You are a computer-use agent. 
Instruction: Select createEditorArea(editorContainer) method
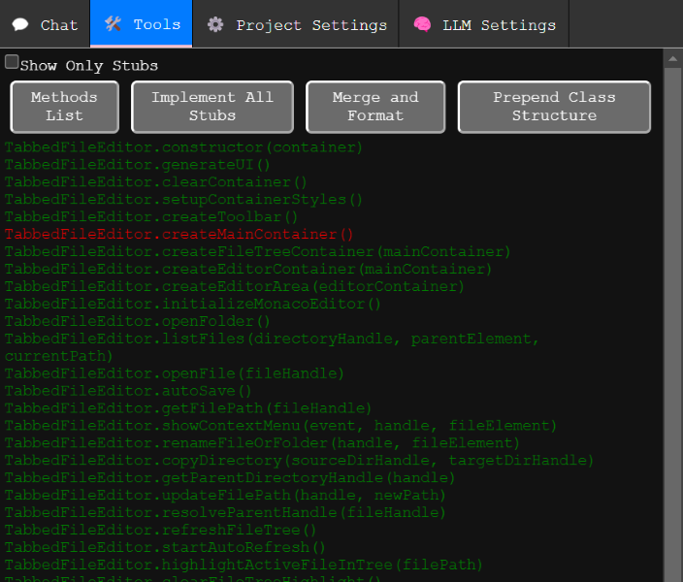(x=235, y=287)
